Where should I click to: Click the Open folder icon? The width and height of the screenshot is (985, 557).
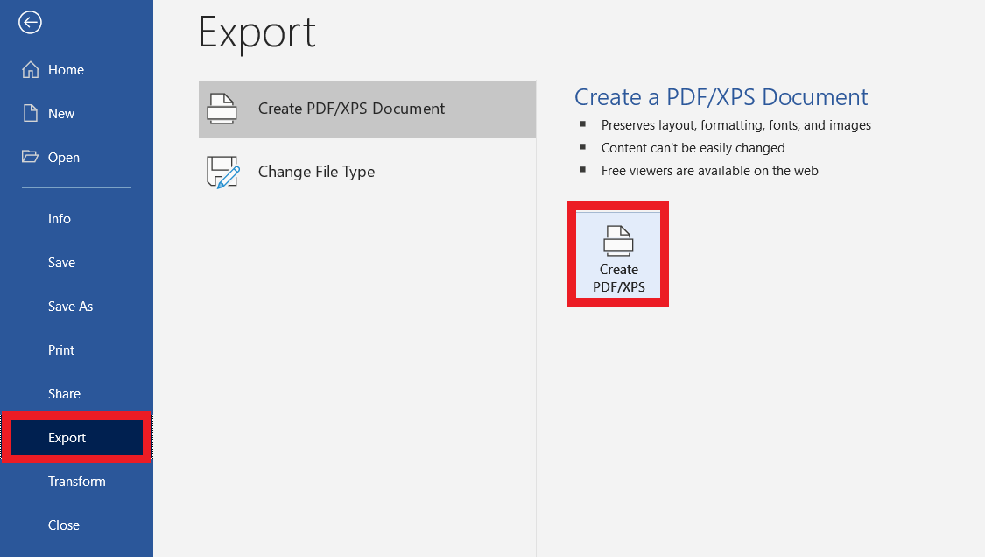click(x=30, y=157)
